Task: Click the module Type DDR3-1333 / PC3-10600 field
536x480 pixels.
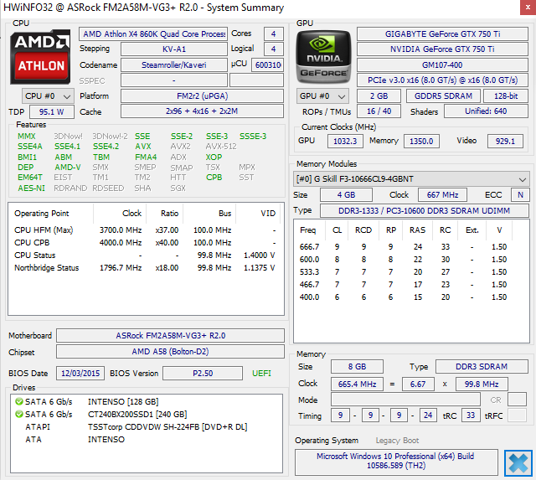Action: (x=425, y=210)
